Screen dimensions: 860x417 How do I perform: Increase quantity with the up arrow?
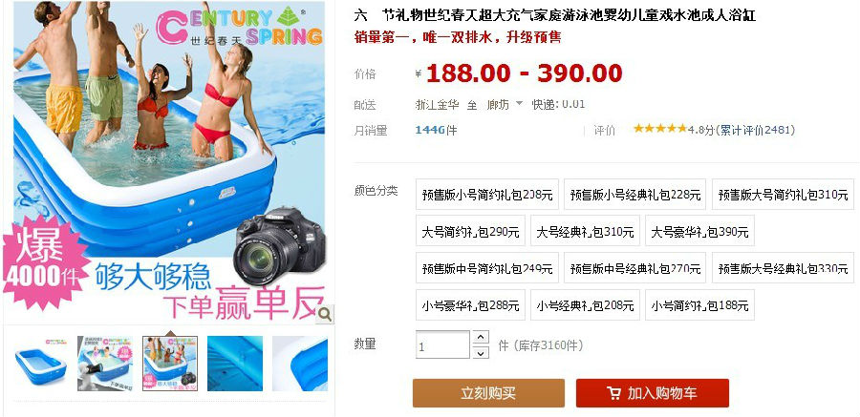[481, 338]
